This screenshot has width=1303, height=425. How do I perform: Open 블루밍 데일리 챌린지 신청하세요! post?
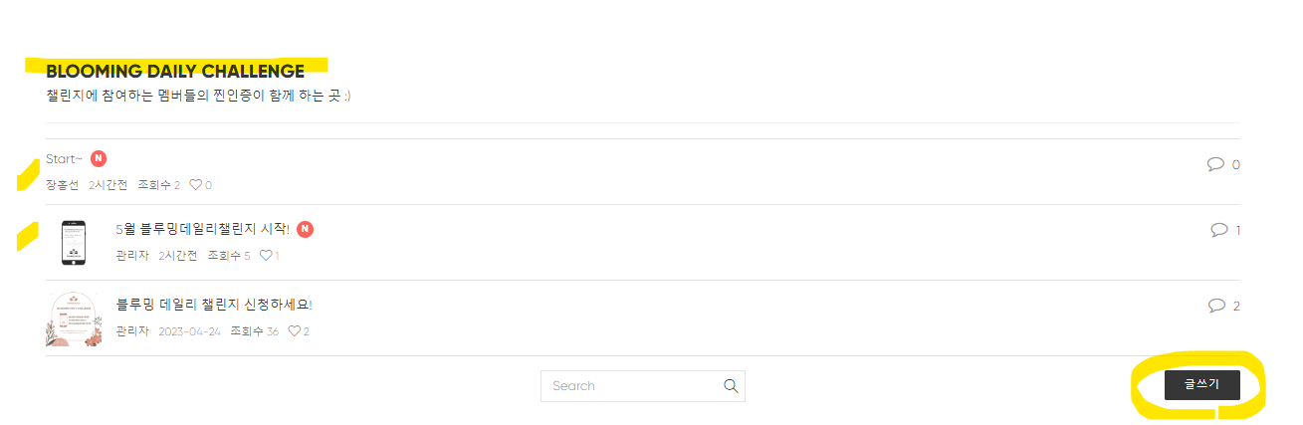[x=214, y=305]
